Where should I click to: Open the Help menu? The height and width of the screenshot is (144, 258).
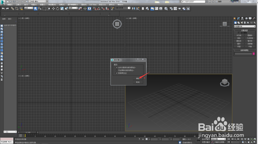click(x=120, y=5)
